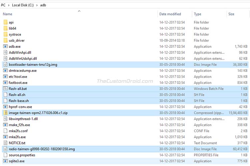Sort files by the Name column header

7,14
